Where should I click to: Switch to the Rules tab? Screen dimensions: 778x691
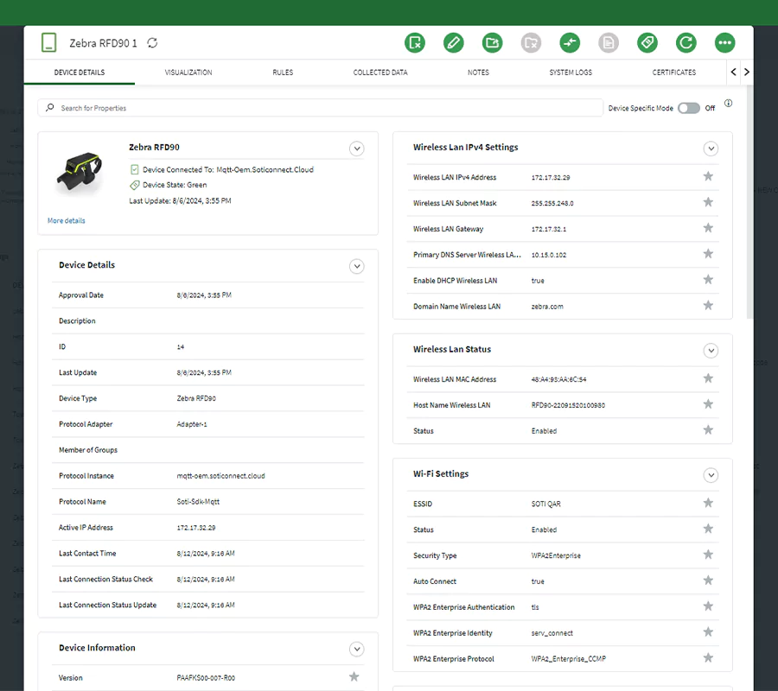click(283, 73)
